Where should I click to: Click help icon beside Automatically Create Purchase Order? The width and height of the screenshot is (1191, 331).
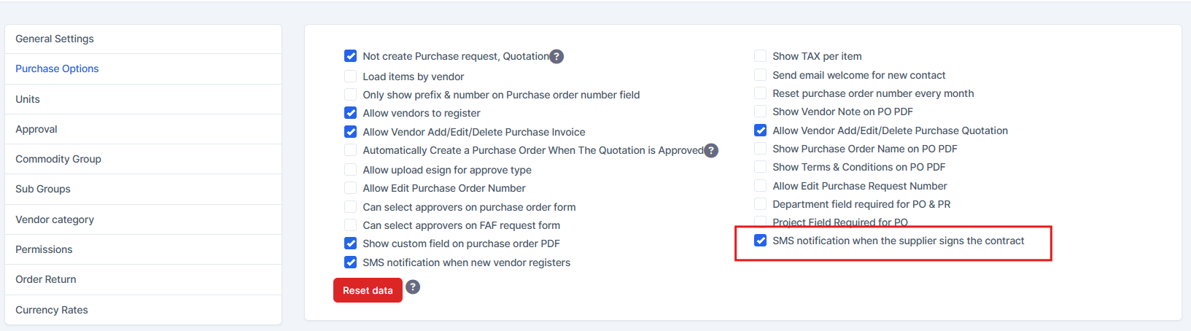711,150
